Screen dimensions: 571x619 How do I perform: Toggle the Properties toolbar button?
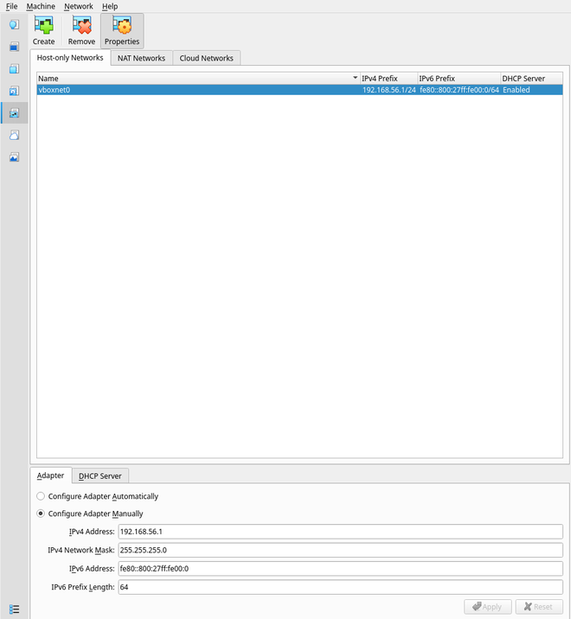tap(122, 31)
